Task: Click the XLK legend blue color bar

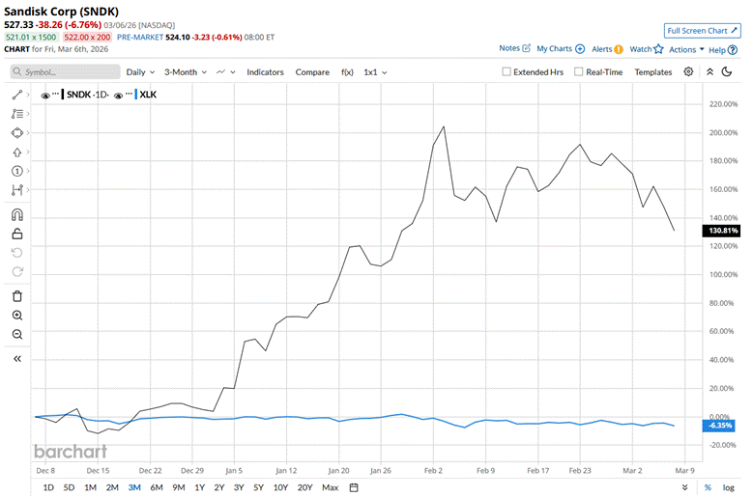Action: (136, 95)
